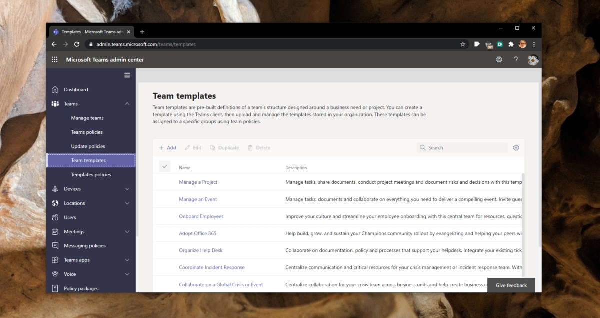Click the templates Search field
Screen dimensions: 600x318
pyautogui.click(x=462, y=148)
